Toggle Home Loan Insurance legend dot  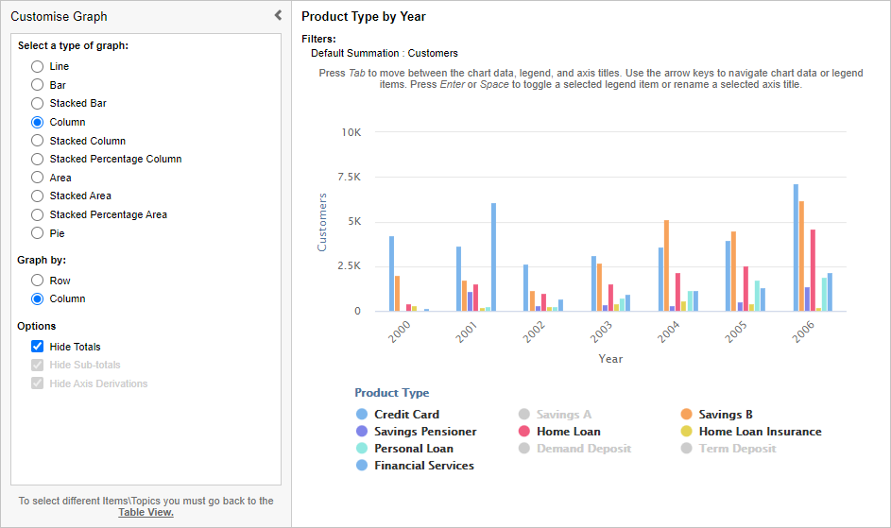(x=687, y=432)
